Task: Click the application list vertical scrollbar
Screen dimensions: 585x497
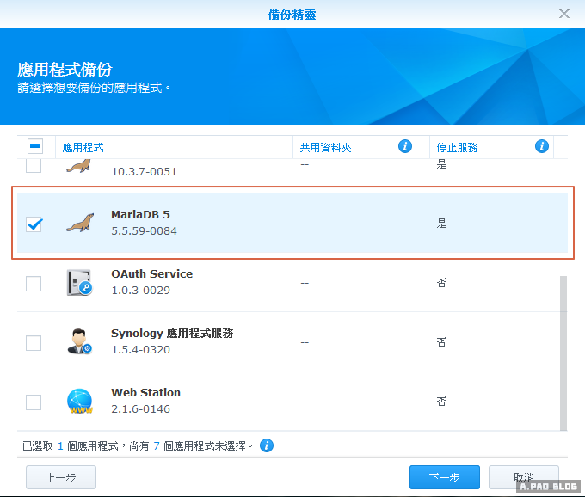Action: [x=563, y=353]
